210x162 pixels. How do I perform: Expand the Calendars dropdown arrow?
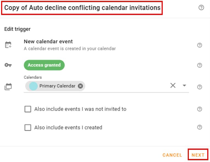[184, 85]
